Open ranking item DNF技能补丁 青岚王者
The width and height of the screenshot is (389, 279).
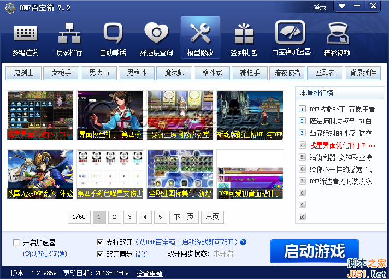(x=342, y=109)
